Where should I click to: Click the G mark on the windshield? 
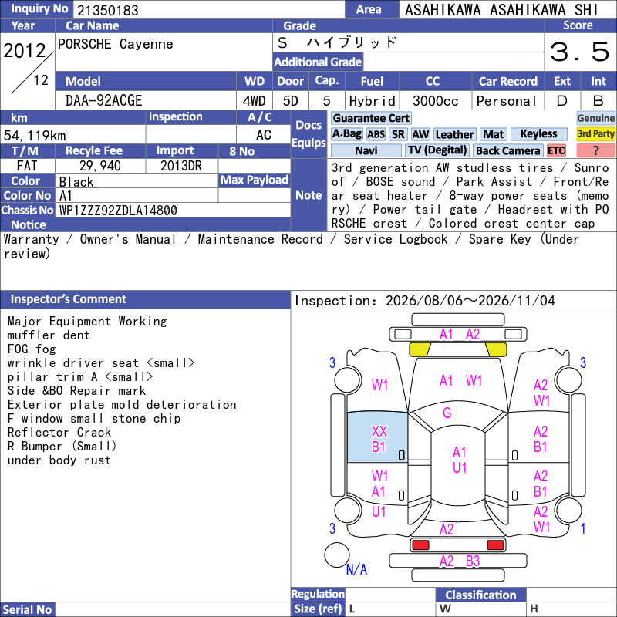(x=447, y=413)
